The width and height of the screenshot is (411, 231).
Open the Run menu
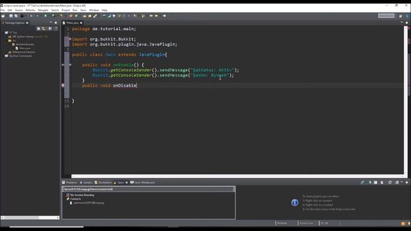click(75, 10)
